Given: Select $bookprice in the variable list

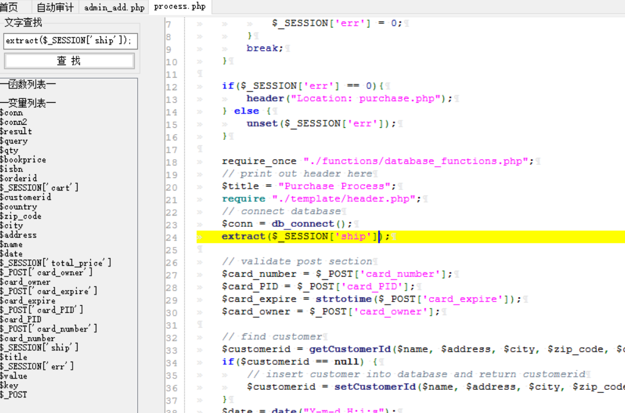Looking at the screenshot, I should coord(23,160).
